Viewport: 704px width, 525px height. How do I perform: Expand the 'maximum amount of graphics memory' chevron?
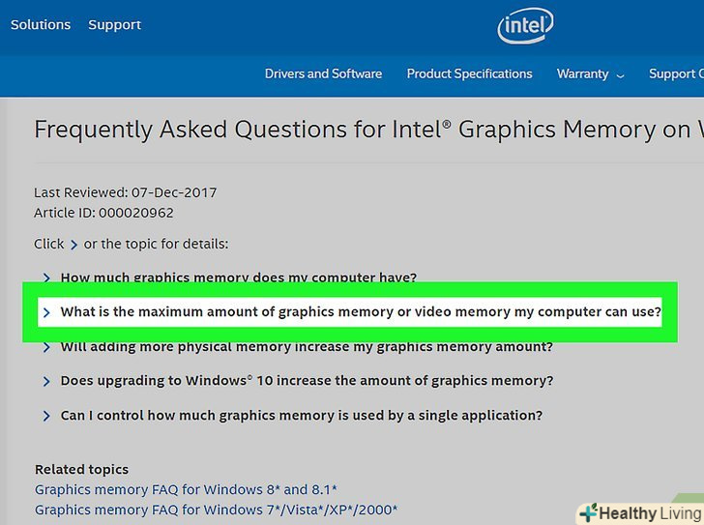(46, 312)
